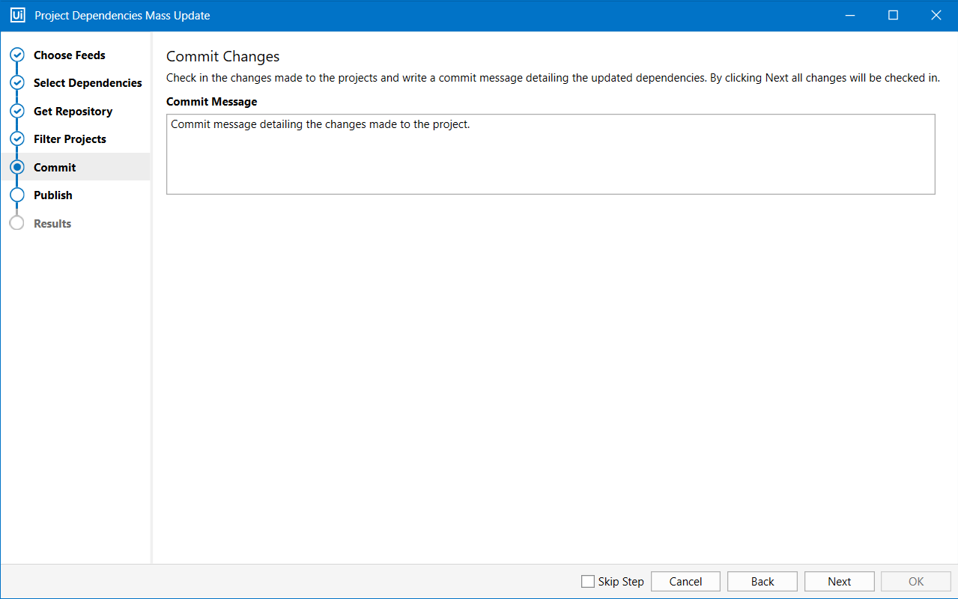
Task: Click the grayed Results step circle icon
Action: (x=16, y=223)
